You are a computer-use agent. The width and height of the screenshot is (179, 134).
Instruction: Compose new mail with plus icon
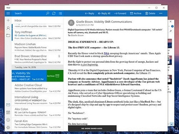pyautogui.click(x=8, y=20)
